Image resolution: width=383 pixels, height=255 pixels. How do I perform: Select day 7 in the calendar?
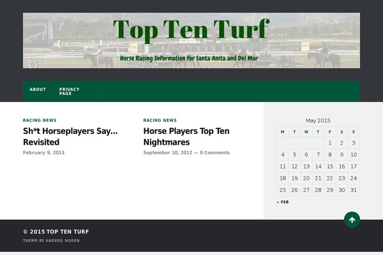(x=318, y=155)
